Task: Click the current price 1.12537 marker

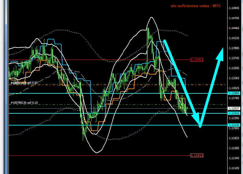Action: coord(234,108)
